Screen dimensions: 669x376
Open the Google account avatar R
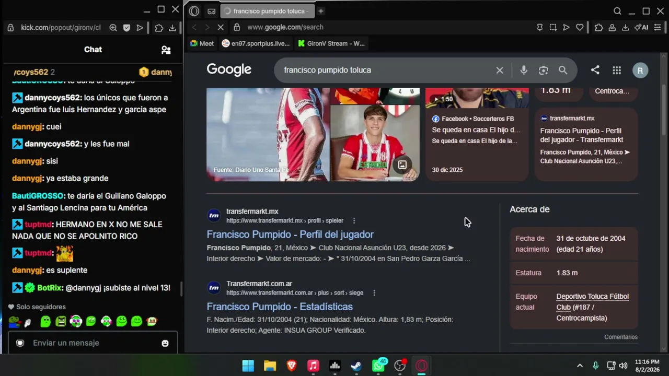pyautogui.click(x=640, y=70)
